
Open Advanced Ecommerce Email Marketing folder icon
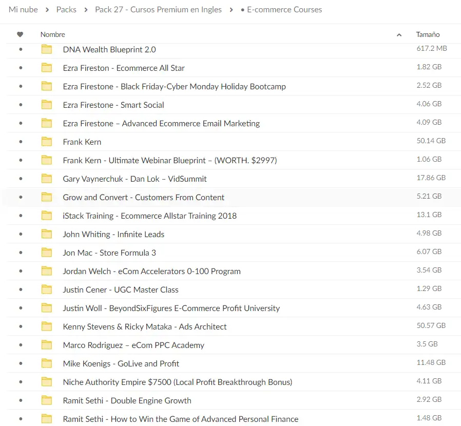coord(46,123)
